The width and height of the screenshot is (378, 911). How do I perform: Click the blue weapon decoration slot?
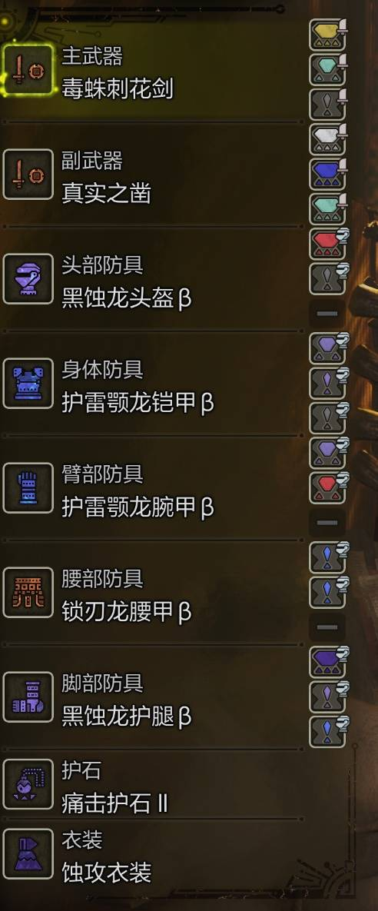coord(328,174)
